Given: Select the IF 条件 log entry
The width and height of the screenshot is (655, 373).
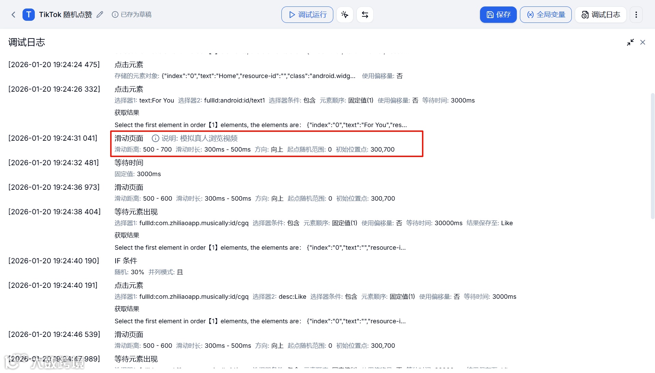Looking at the screenshot, I should click(126, 261).
